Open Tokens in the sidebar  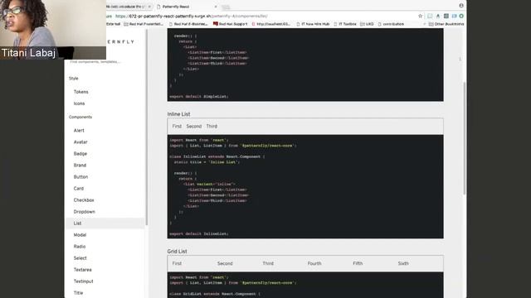tap(81, 92)
